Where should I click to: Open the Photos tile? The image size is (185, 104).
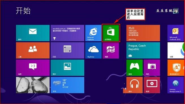coord(67,68)
